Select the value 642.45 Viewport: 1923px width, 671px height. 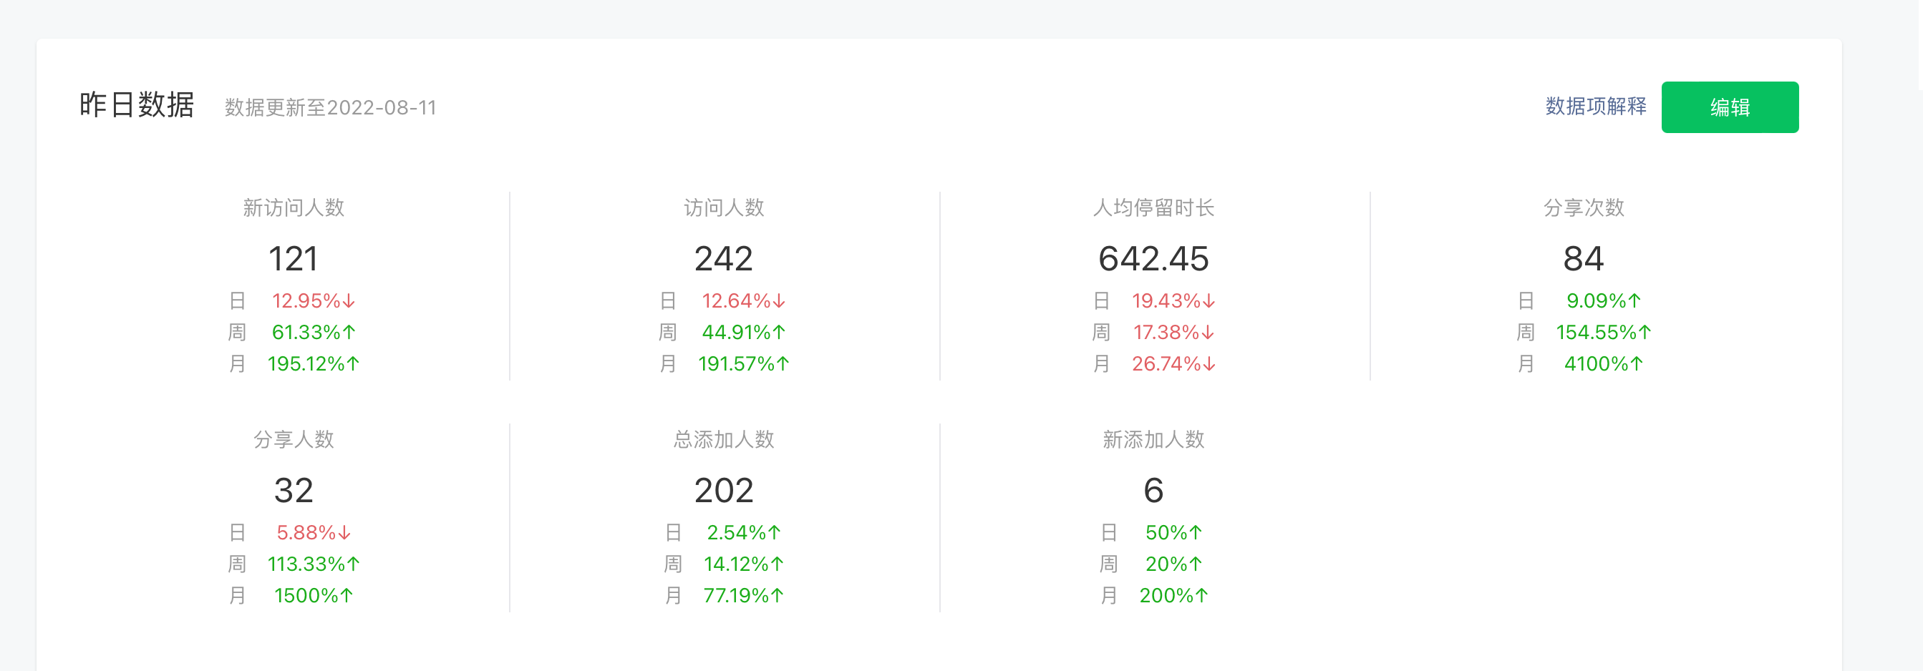(1154, 259)
